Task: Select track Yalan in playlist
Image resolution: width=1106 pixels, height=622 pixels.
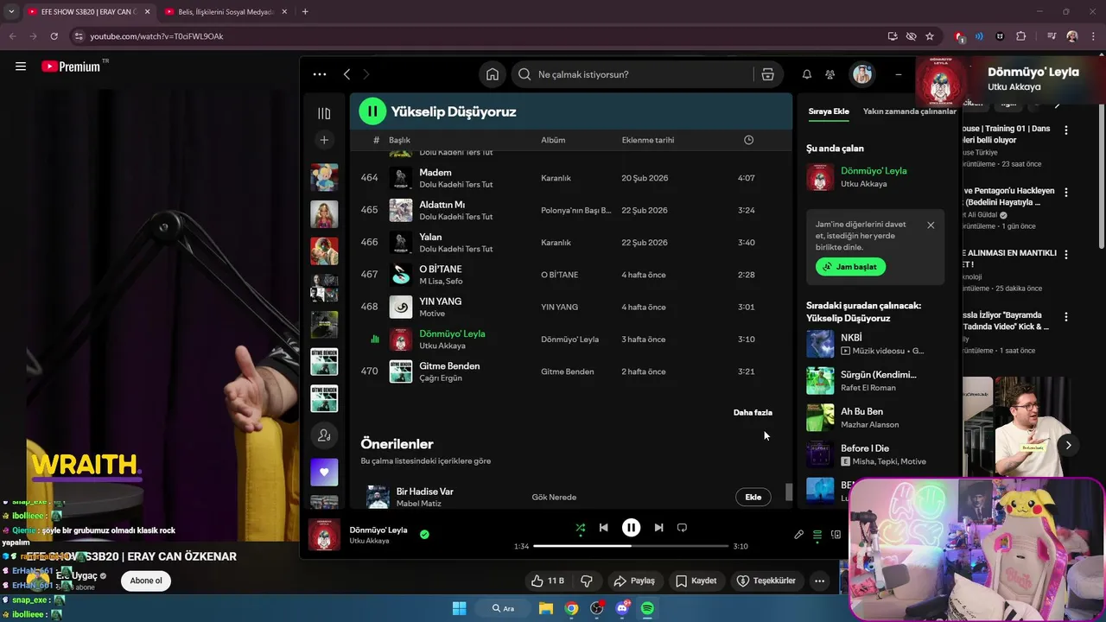Action: click(x=570, y=243)
